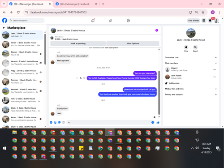The height and width of the screenshot is (168, 224).
Task: Click the react emoji icon beside the message
Action: point(84,78)
